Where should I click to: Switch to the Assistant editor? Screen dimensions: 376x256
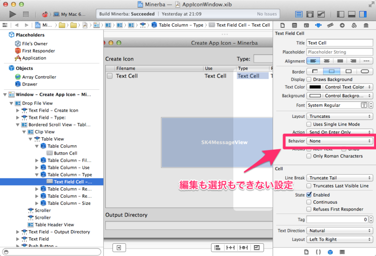[x=310, y=14]
